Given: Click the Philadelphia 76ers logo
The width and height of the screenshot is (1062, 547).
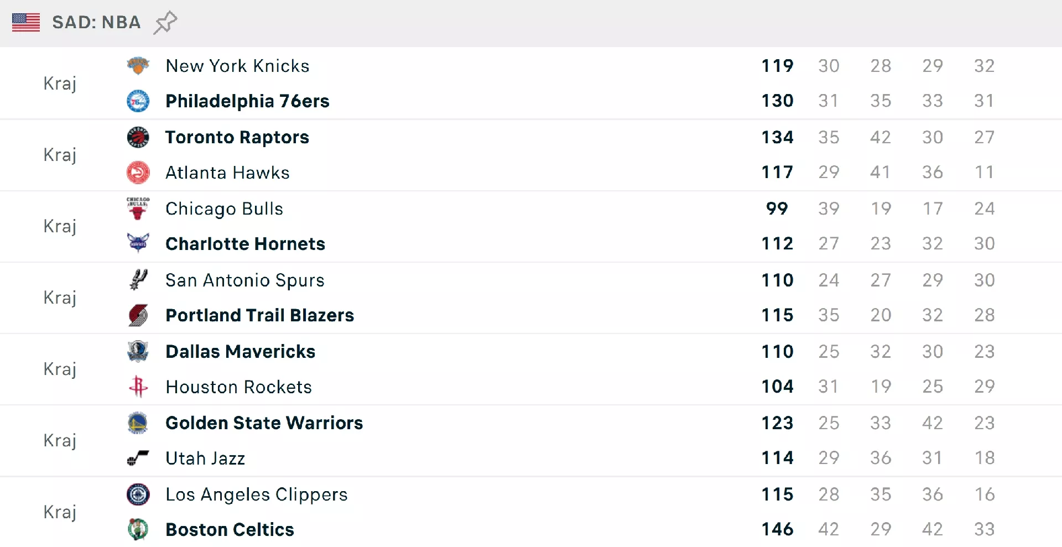Looking at the screenshot, I should 138,101.
